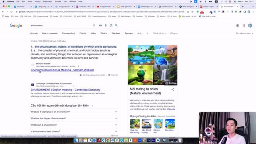The image size is (256, 144).
Task: Open the Spotlight search icon in menu bar
Action: pos(226,2)
